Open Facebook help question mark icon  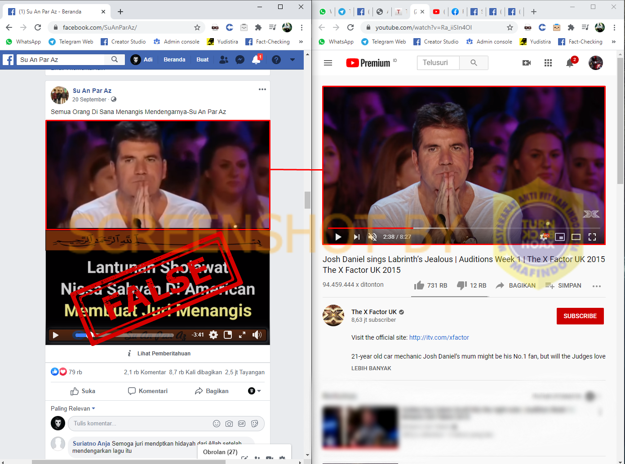coord(276,59)
